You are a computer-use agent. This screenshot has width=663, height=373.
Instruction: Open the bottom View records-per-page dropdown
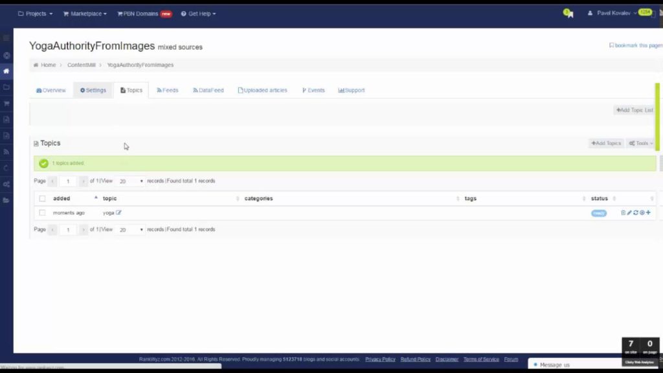(x=131, y=230)
